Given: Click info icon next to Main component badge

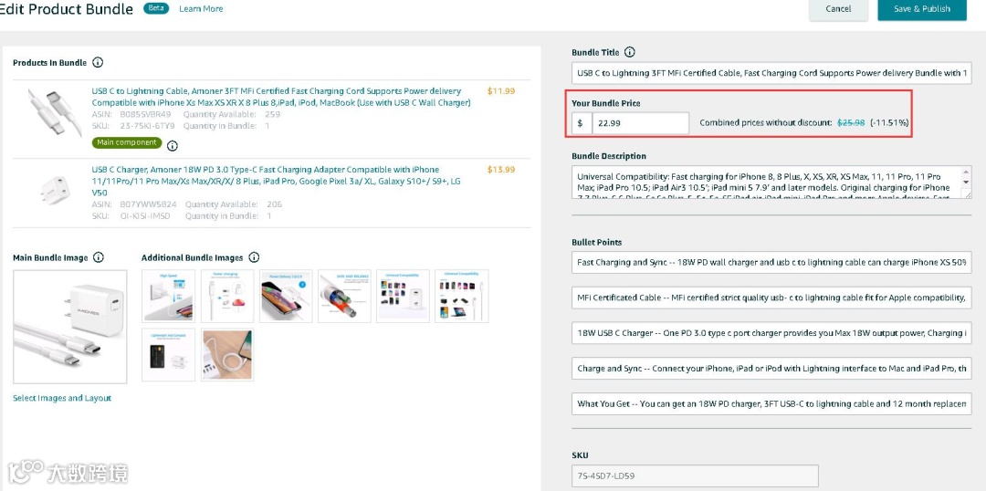Looking at the screenshot, I should [x=173, y=145].
